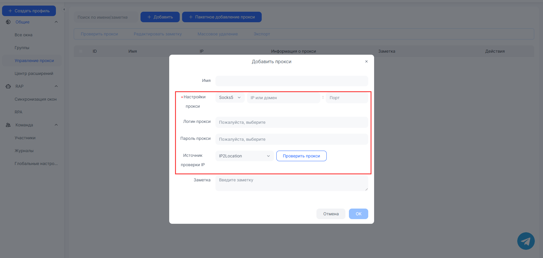
Task: Click the Отмена button
Action: (x=331, y=214)
